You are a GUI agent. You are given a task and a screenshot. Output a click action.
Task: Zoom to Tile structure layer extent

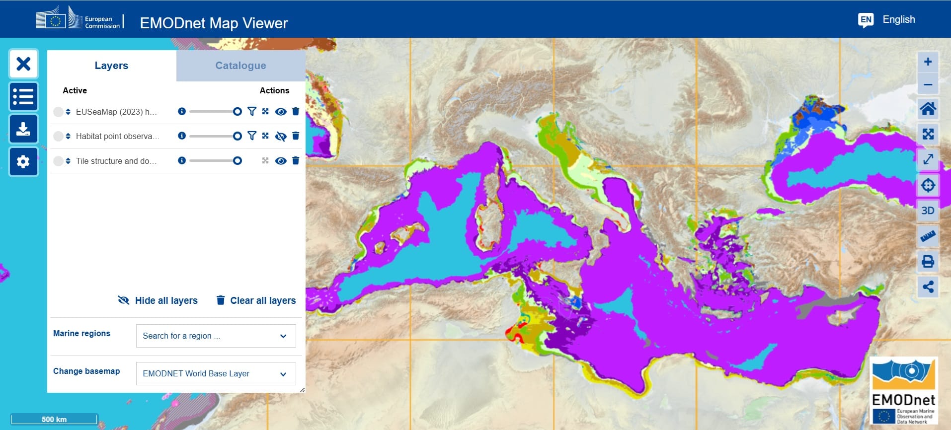(x=265, y=160)
